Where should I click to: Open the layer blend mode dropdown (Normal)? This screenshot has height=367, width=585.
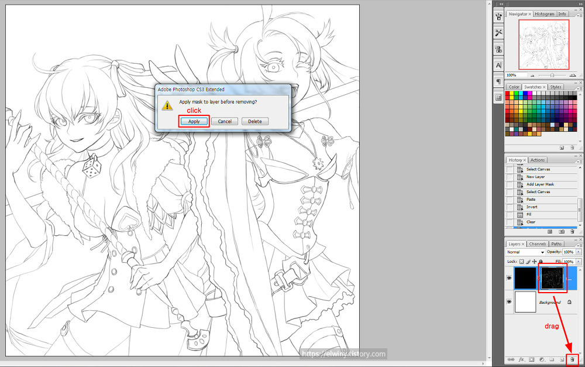point(525,252)
